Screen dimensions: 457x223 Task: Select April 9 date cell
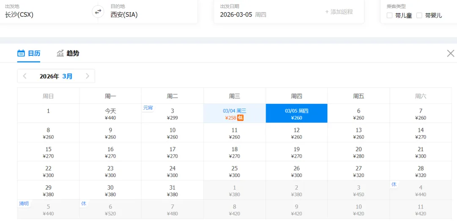[297, 209]
